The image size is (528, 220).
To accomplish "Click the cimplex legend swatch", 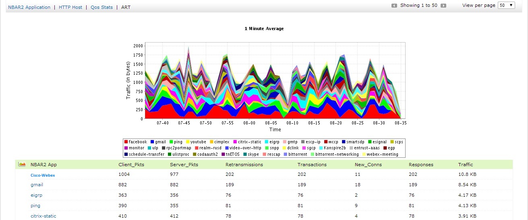I will 211,142.
